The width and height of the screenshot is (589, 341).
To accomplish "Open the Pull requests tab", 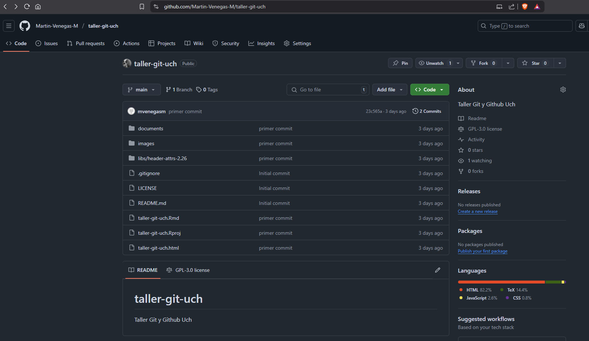I will tap(86, 43).
